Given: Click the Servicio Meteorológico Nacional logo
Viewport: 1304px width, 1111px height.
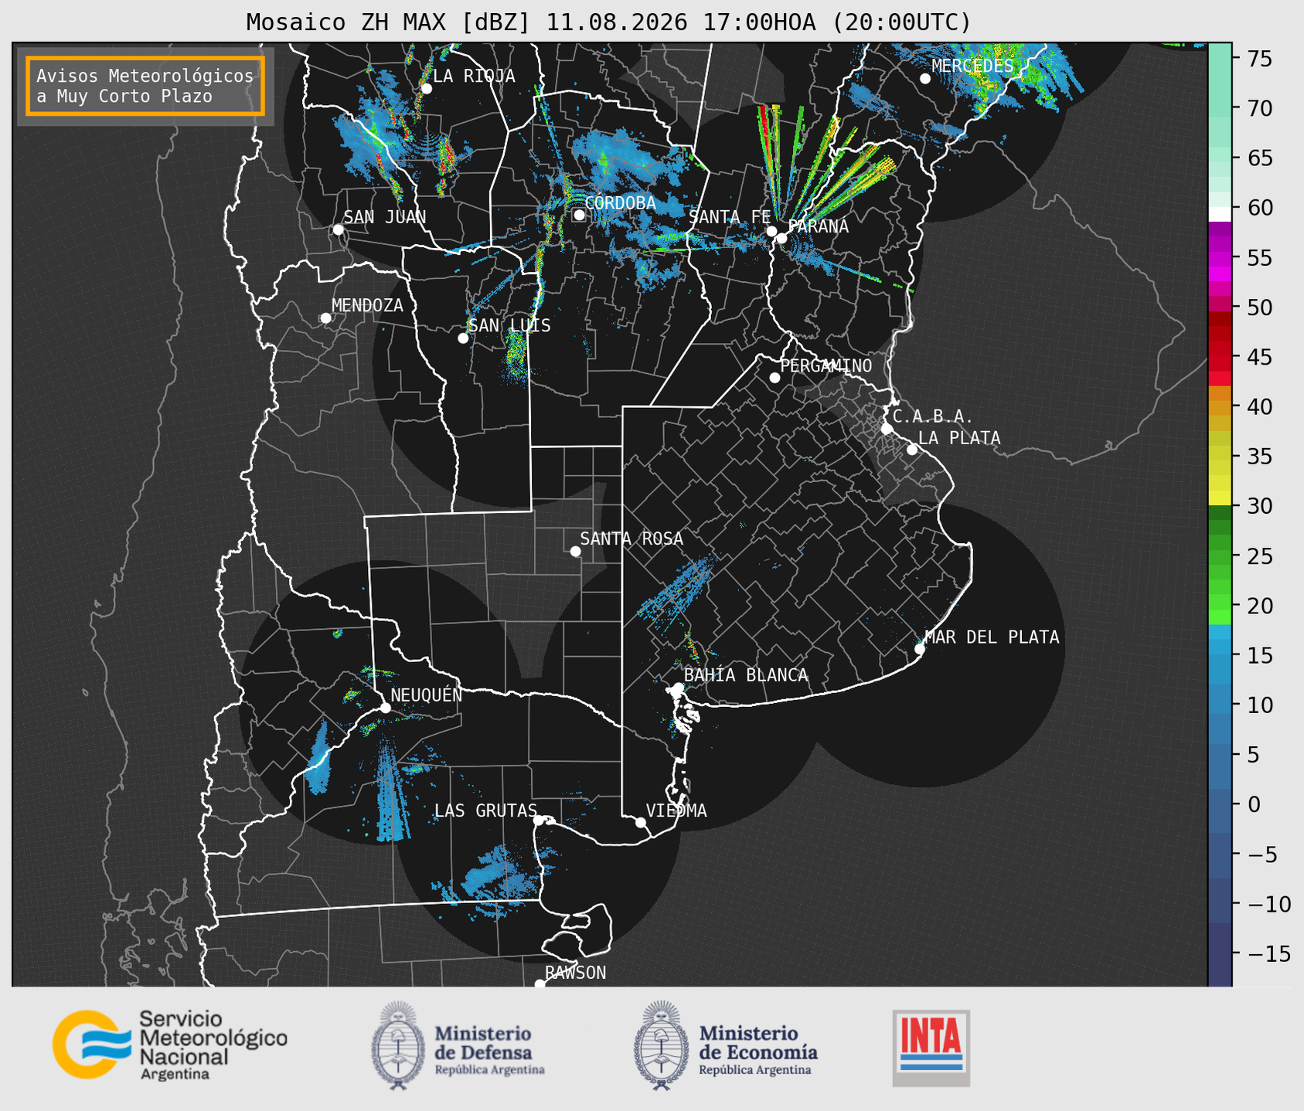Looking at the screenshot, I should [170, 1045].
